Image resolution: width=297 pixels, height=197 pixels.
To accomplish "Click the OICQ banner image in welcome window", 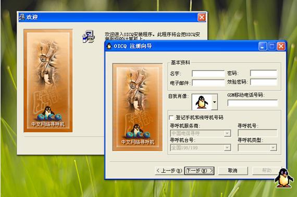I will (48, 80).
